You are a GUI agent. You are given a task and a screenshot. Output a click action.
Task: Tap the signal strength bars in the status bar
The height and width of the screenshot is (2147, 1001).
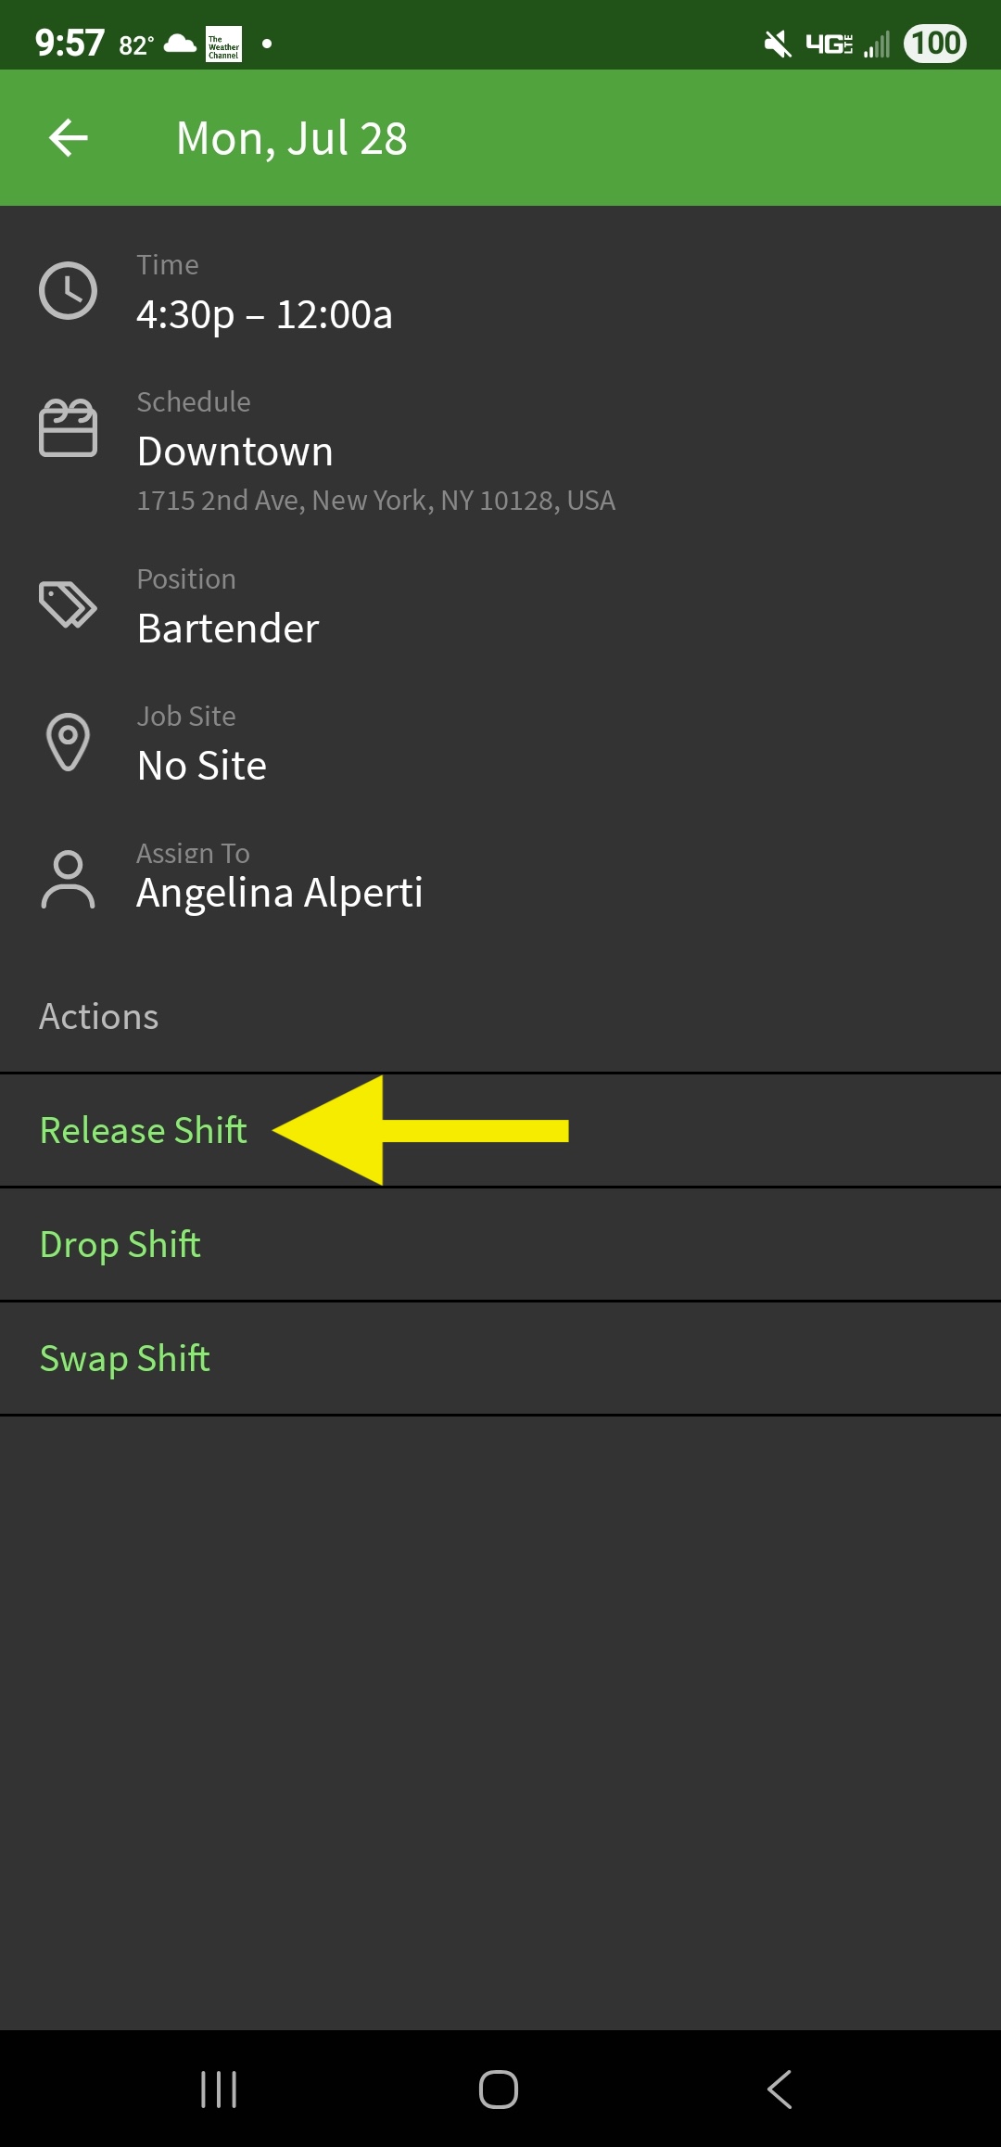[x=875, y=41]
